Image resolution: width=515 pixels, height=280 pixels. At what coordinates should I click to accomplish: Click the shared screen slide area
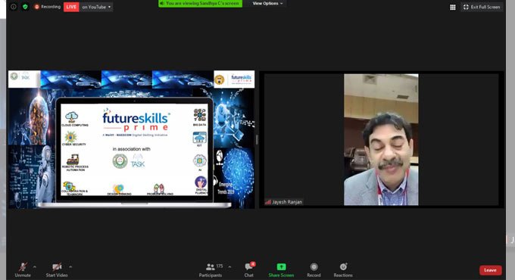pos(131,139)
